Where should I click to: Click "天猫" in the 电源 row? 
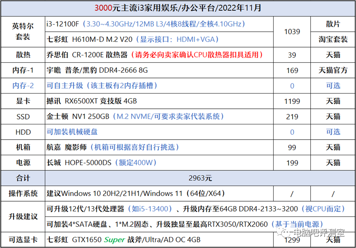point(333,163)
